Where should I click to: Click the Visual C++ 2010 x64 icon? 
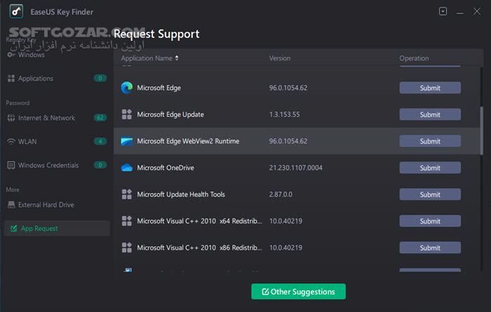click(x=127, y=221)
